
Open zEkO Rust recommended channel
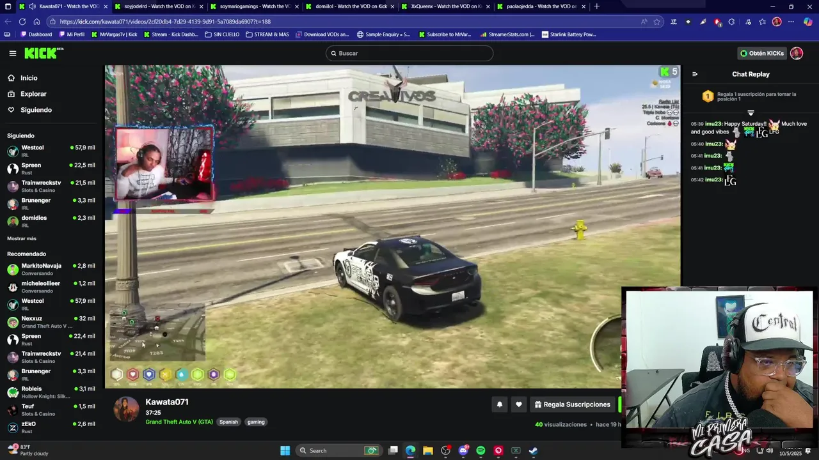(51, 427)
